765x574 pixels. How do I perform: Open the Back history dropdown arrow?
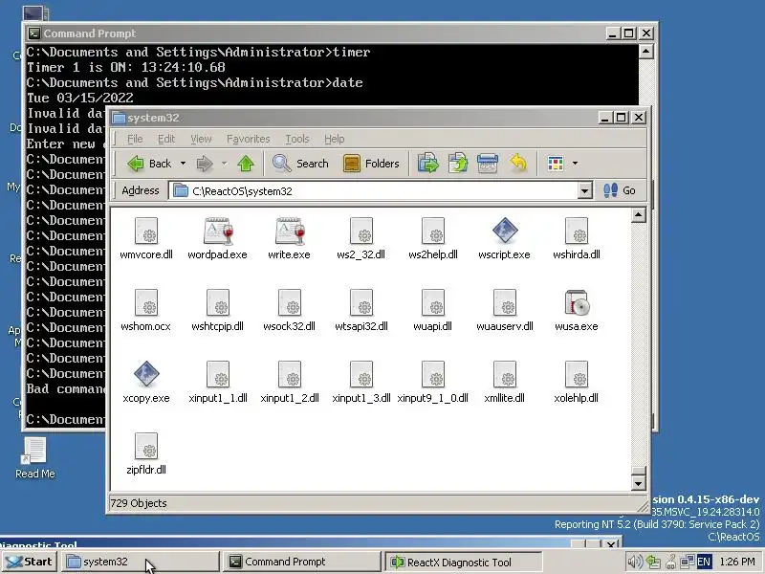point(183,164)
